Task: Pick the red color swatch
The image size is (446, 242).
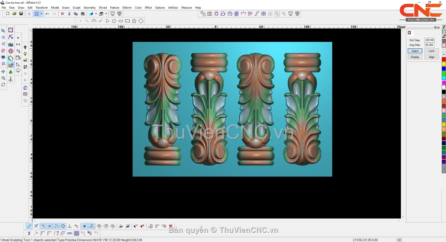Action: pos(443,59)
